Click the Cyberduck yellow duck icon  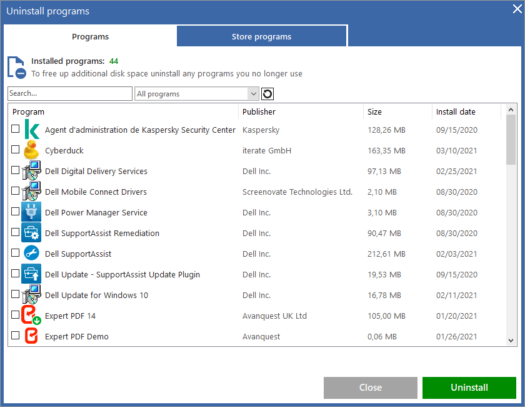coord(31,150)
